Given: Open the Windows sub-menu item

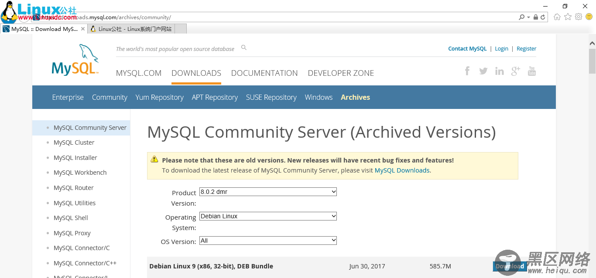Looking at the screenshot, I should coord(319,97).
